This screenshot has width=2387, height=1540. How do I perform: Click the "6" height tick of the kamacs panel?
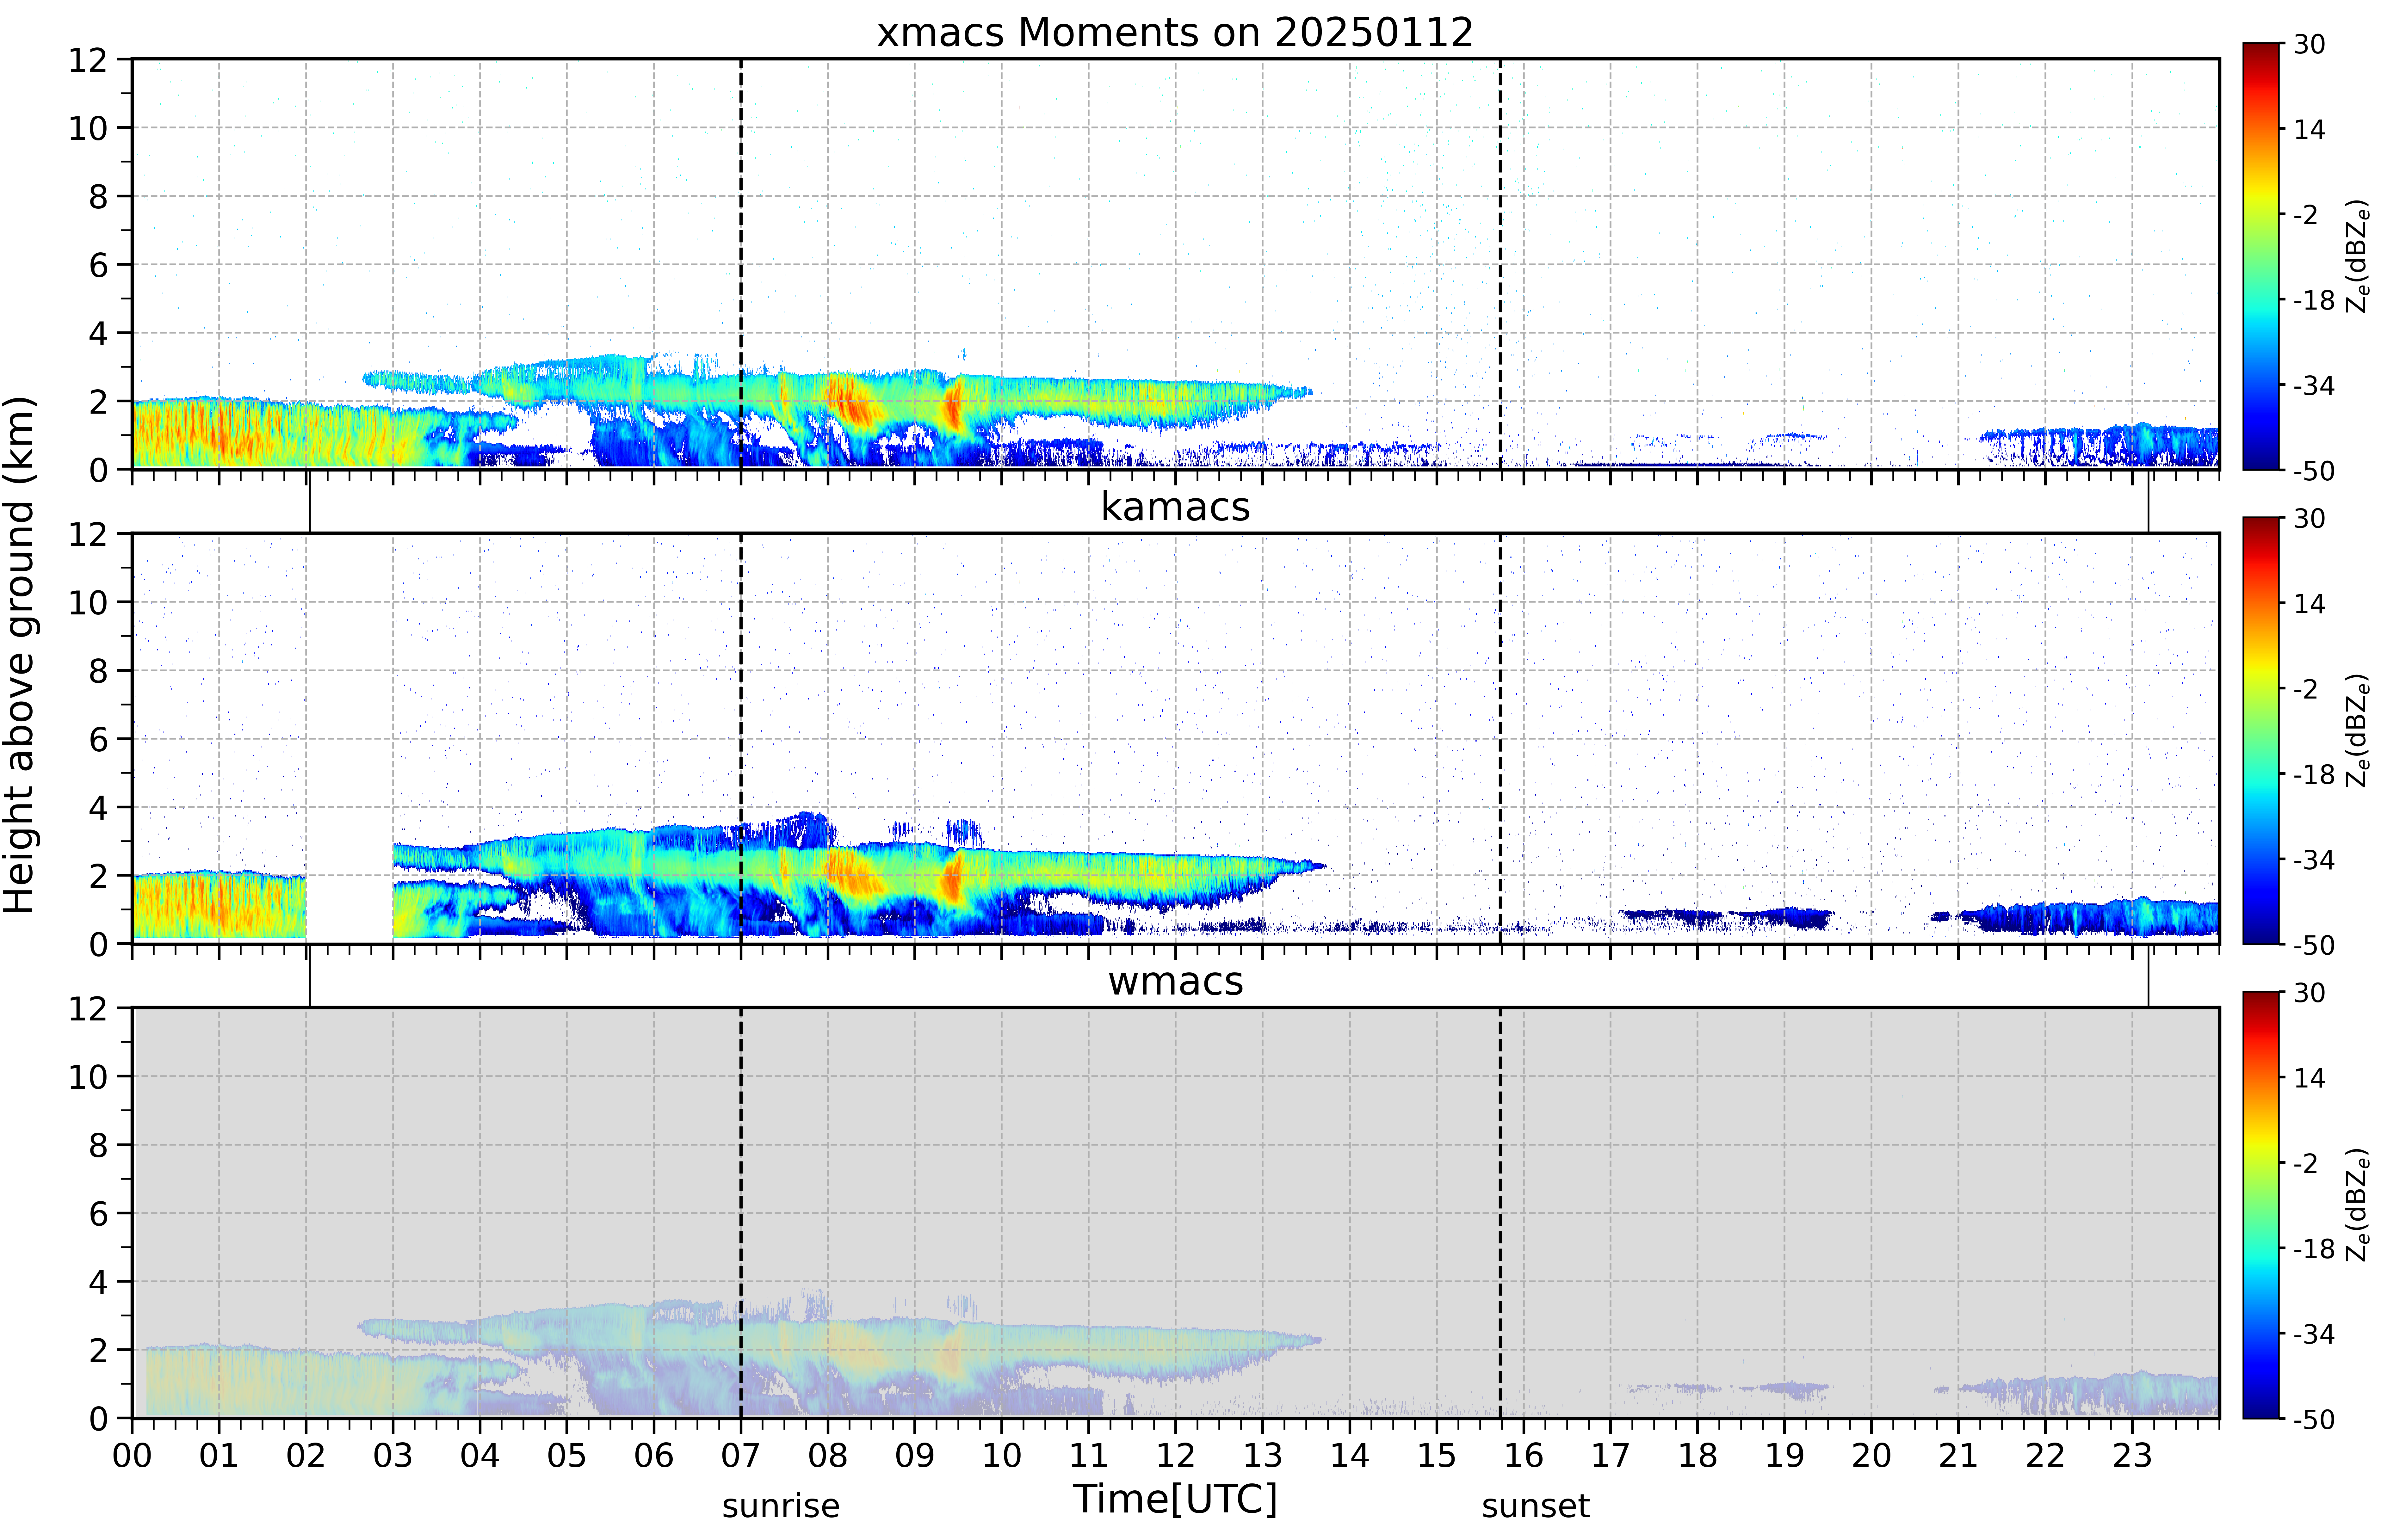pos(98,740)
